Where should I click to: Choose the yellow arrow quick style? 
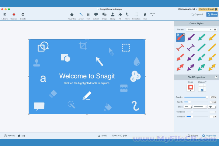click(212, 37)
